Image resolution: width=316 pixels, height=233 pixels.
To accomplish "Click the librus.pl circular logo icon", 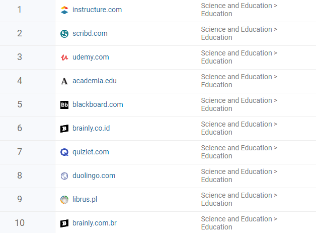I will point(64,200).
